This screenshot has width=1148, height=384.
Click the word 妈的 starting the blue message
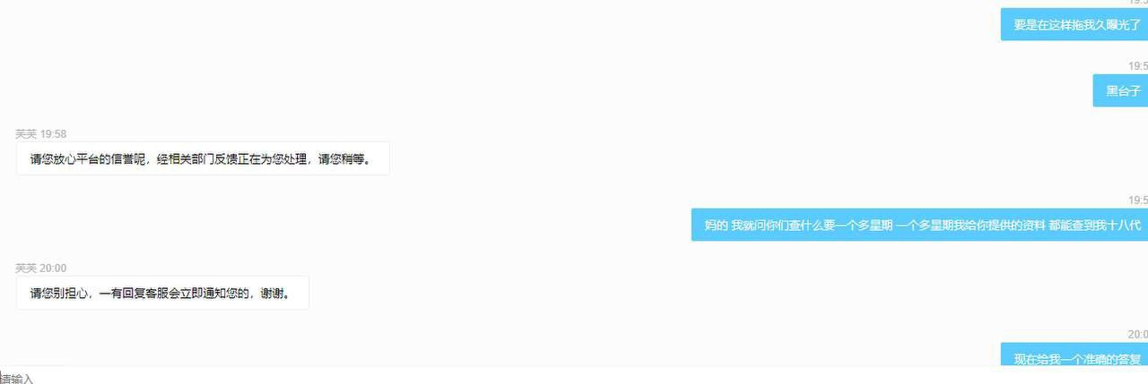[x=717, y=226]
